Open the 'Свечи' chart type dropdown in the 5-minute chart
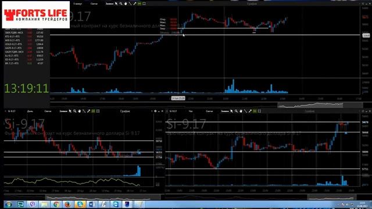This screenshot has width=372, height=209. (94, 4)
